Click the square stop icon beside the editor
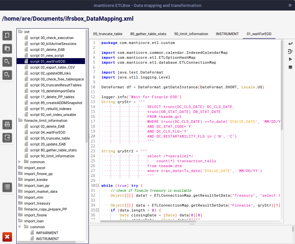This screenshot has width=295, height=244. click(x=290, y=67)
